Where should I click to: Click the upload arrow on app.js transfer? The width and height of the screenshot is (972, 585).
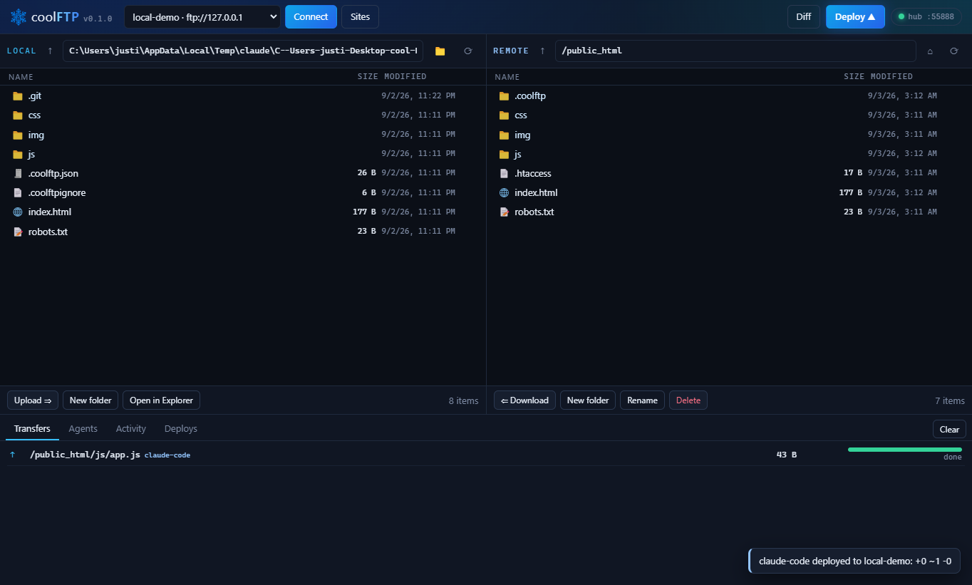(12, 455)
